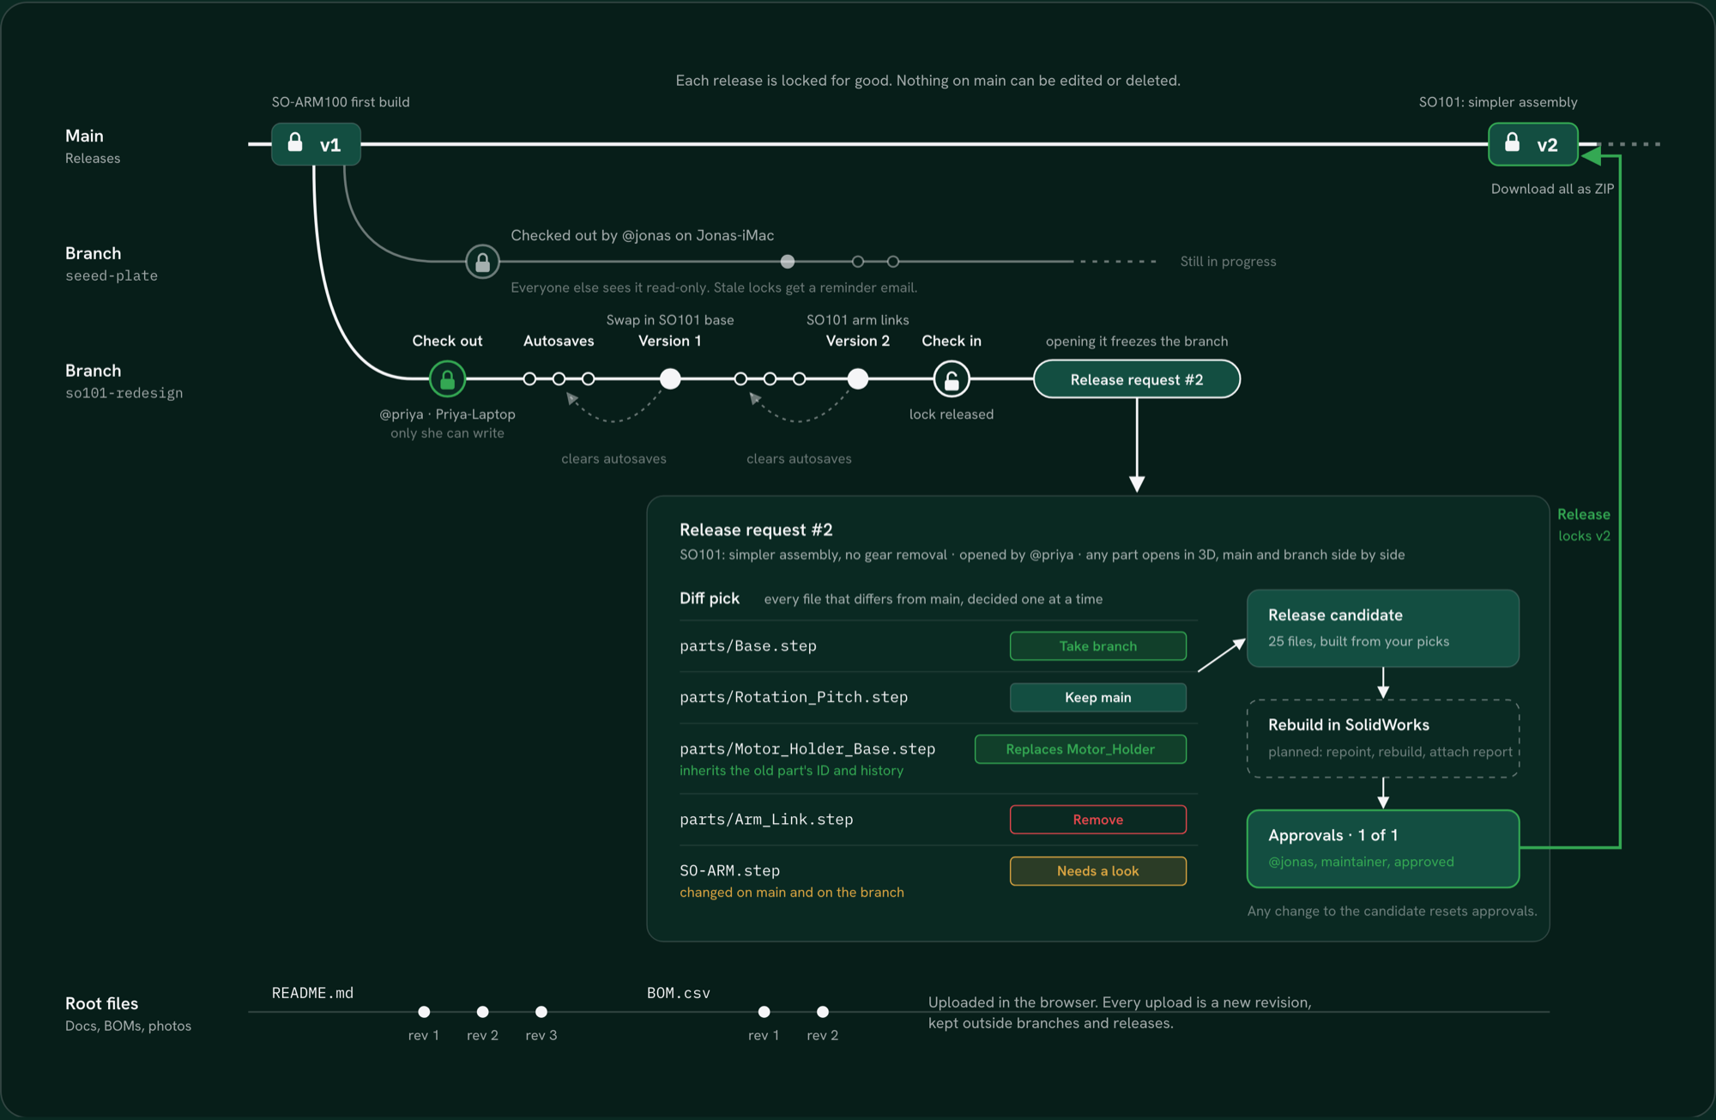Click the SO-ARM.step file name
The width and height of the screenshot is (1716, 1120).
click(729, 871)
